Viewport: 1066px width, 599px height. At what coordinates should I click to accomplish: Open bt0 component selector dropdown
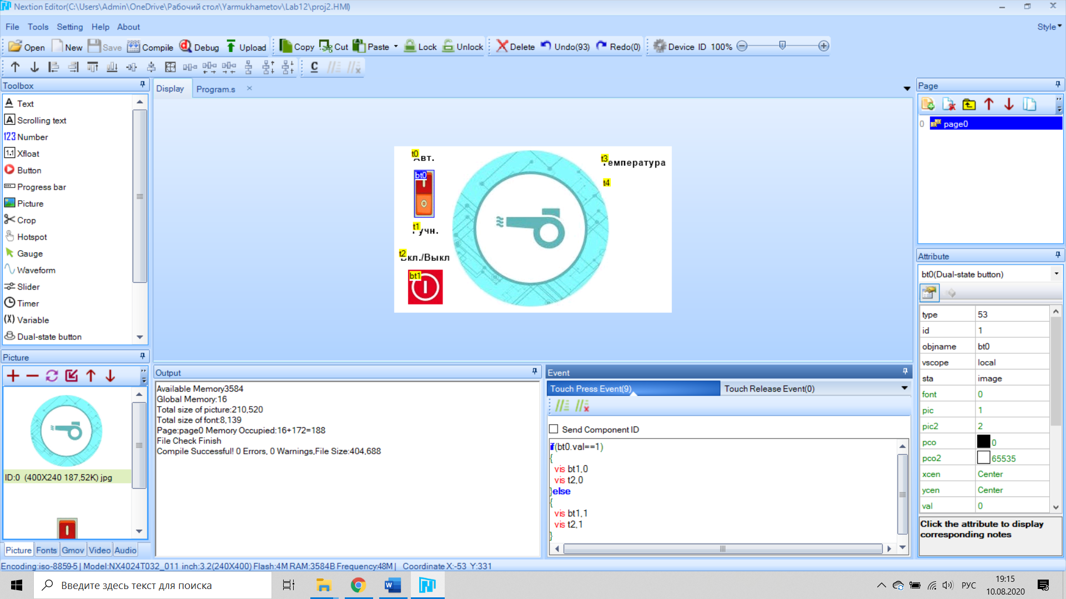pyautogui.click(x=1056, y=274)
